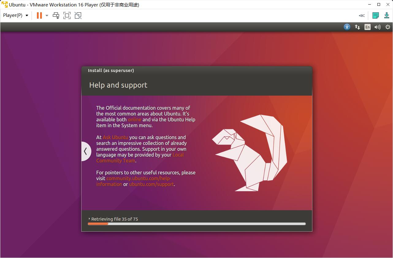393x258 pixels.
Task: Go to previous installer slide
Action: 86,151
